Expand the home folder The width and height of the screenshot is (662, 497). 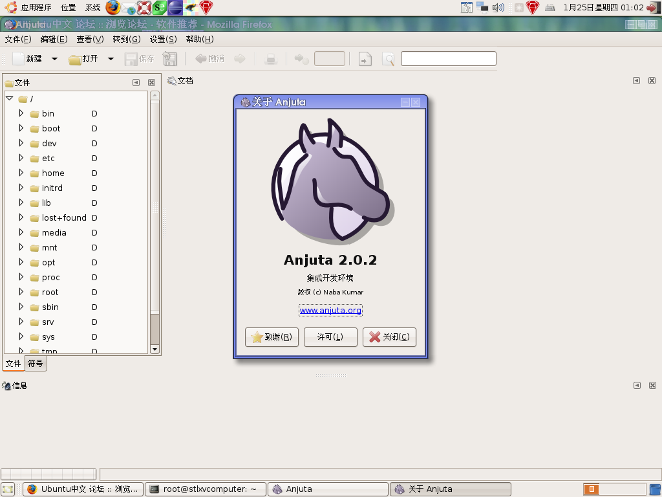coord(21,173)
